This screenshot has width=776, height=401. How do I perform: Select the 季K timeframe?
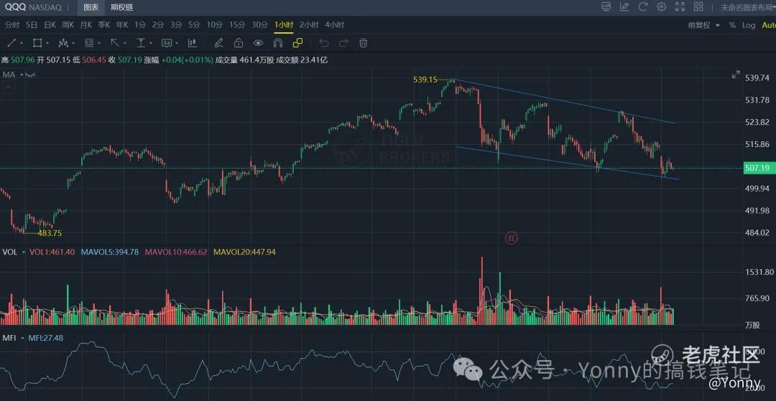click(x=104, y=24)
